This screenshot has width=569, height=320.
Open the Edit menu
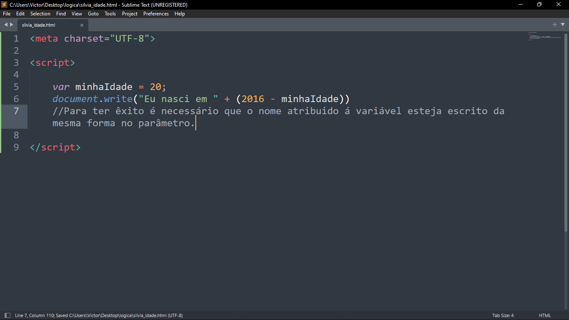coord(20,14)
